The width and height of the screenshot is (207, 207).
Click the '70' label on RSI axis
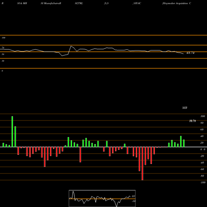click(x=3, y=48)
